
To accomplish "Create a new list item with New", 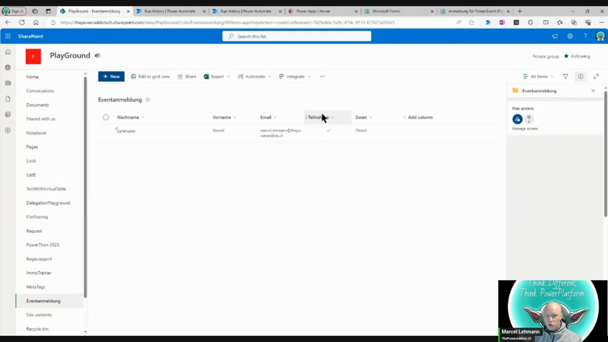I will coord(111,76).
